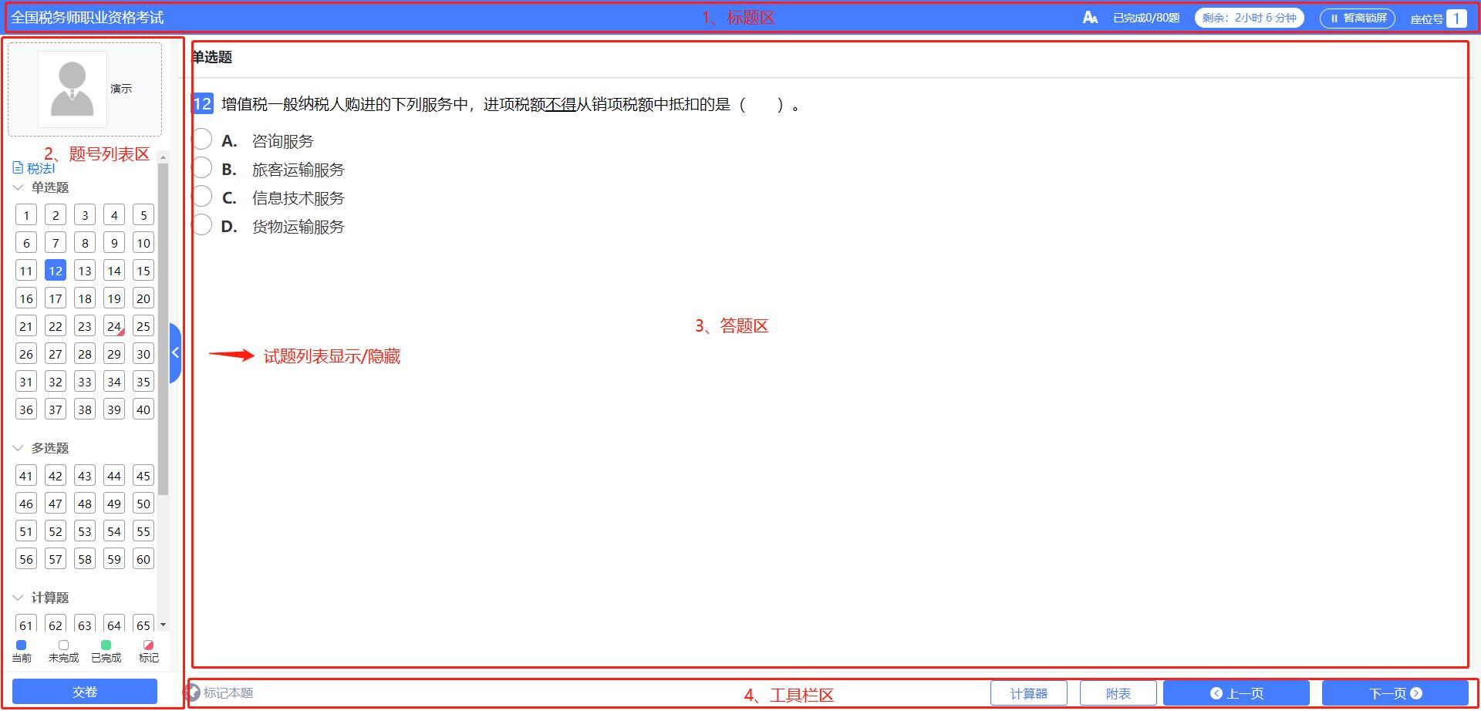Go to next page with 下一页
Screen dimensions: 1481x711
point(1395,693)
